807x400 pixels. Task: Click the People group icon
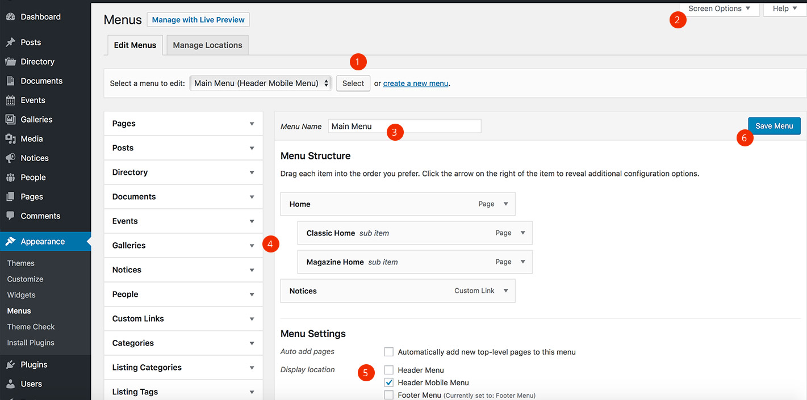10,178
